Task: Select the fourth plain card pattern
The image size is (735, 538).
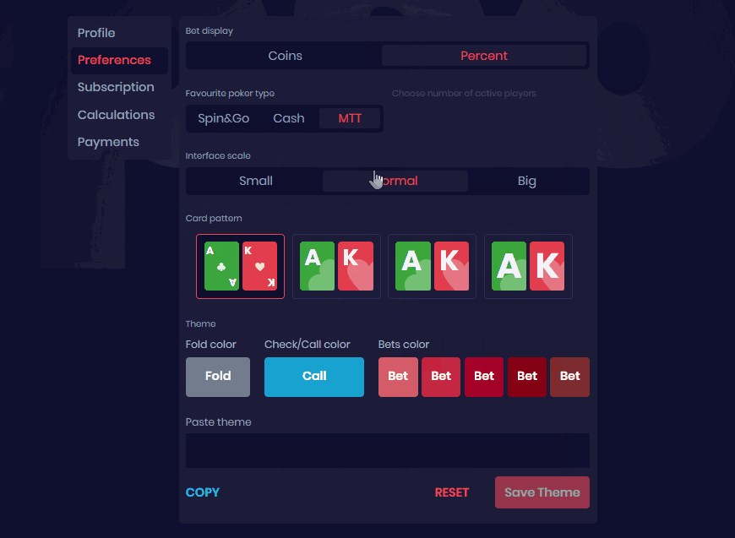Action: tap(527, 266)
